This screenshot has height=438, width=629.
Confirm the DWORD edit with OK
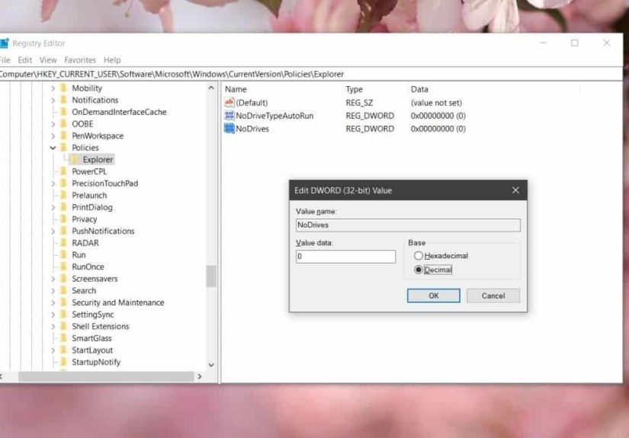coord(433,296)
